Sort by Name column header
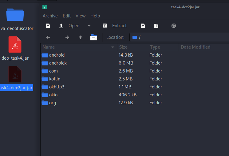This screenshot has height=156, width=229. (x=79, y=47)
